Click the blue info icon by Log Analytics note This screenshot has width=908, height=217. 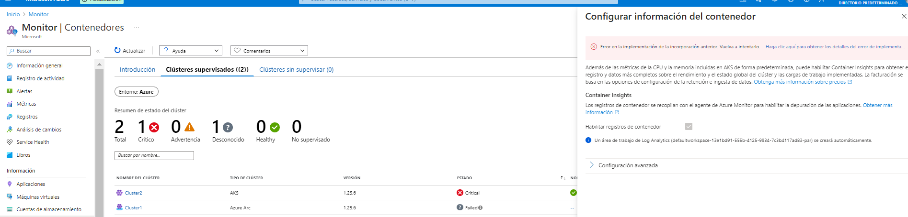click(x=588, y=140)
